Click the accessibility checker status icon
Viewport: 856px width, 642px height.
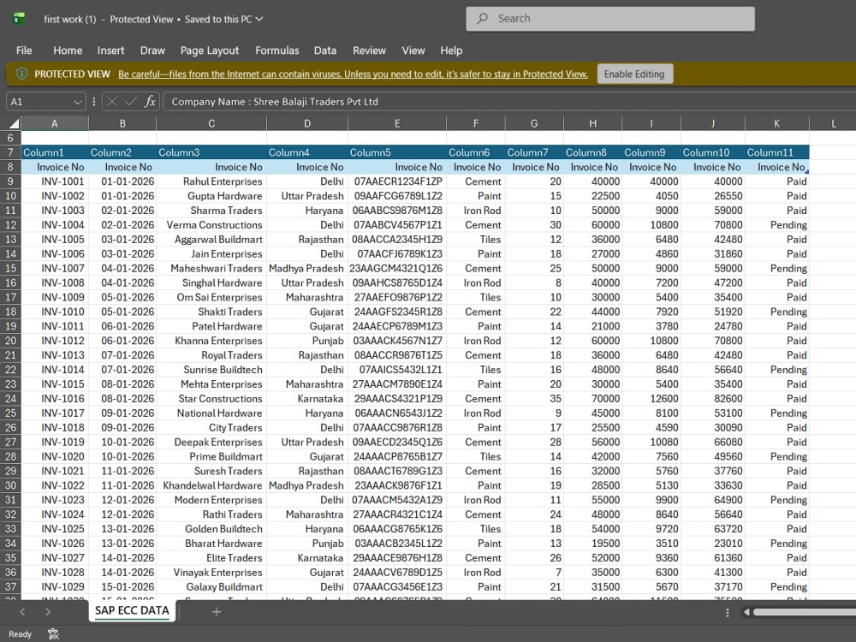(53, 633)
